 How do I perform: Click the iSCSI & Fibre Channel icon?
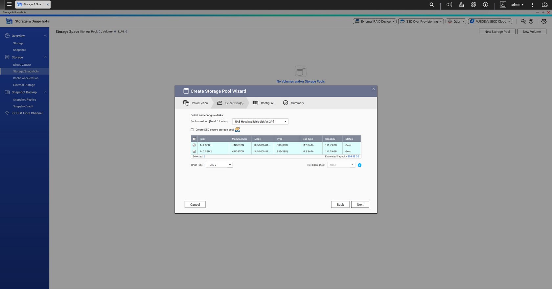pyautogui.click(x=7, y=113)
